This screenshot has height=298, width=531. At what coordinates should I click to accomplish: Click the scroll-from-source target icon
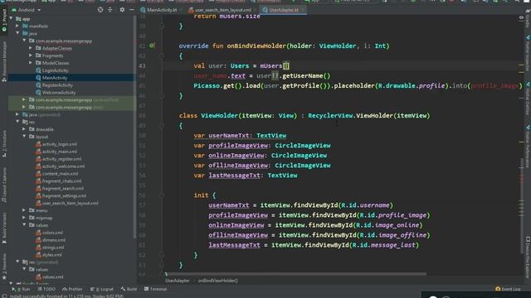100,10
